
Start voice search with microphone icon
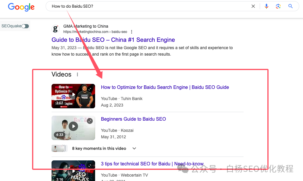266,6
